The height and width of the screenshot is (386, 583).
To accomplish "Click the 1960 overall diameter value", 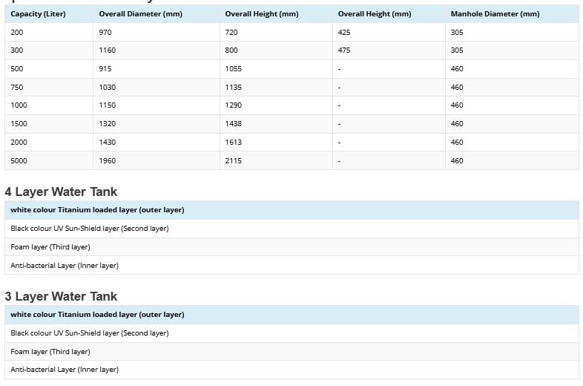I will click(x=108, y=160).
